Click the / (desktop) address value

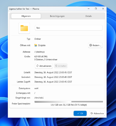pos(39,52)
